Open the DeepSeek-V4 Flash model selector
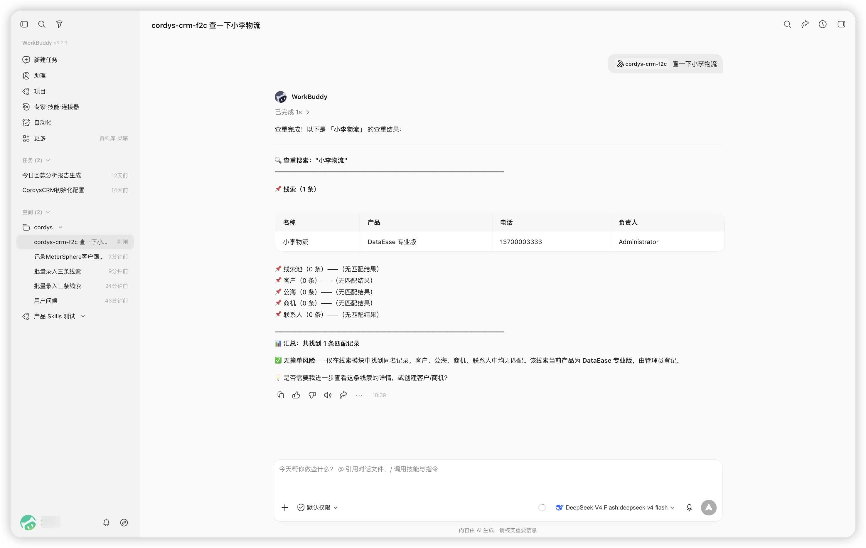 615,507
